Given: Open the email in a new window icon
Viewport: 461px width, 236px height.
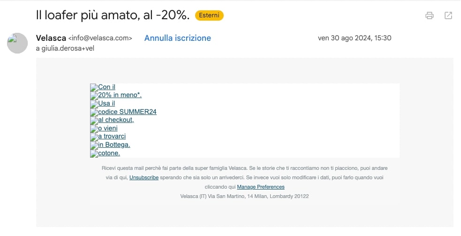Looking at the screenshot, I should (x=448, y=15).
